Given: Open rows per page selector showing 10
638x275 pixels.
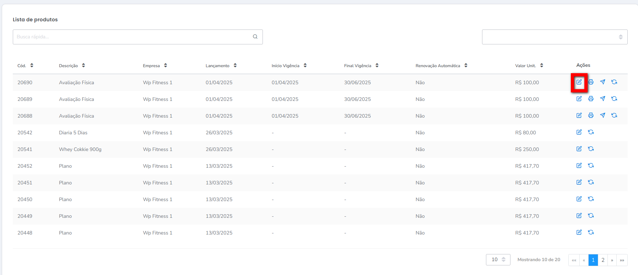Looking at the screenshot, I should [498, 260].
